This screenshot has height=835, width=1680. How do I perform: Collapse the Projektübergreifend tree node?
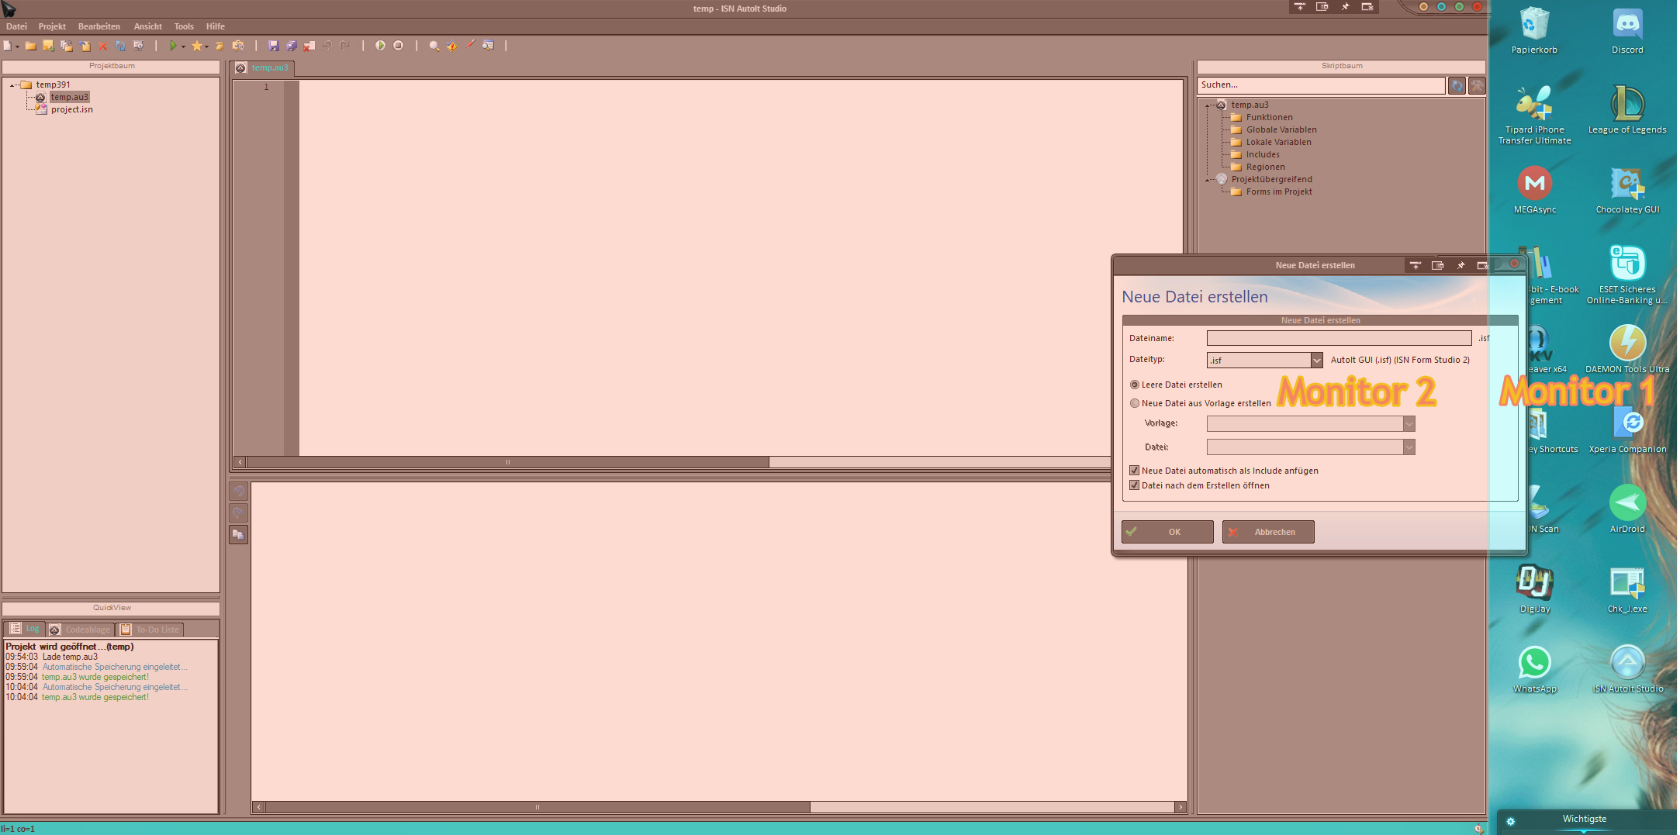(x=1208, y=180)
